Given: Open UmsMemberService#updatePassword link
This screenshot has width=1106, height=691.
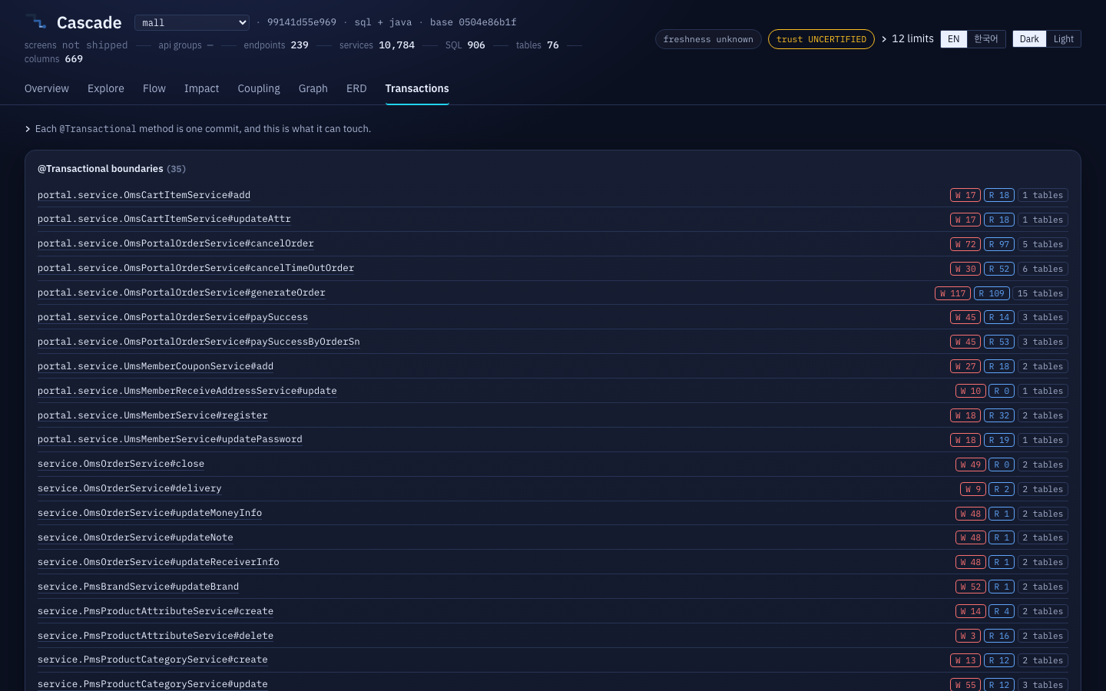Looking at the screenshot, I should point(170,439).
